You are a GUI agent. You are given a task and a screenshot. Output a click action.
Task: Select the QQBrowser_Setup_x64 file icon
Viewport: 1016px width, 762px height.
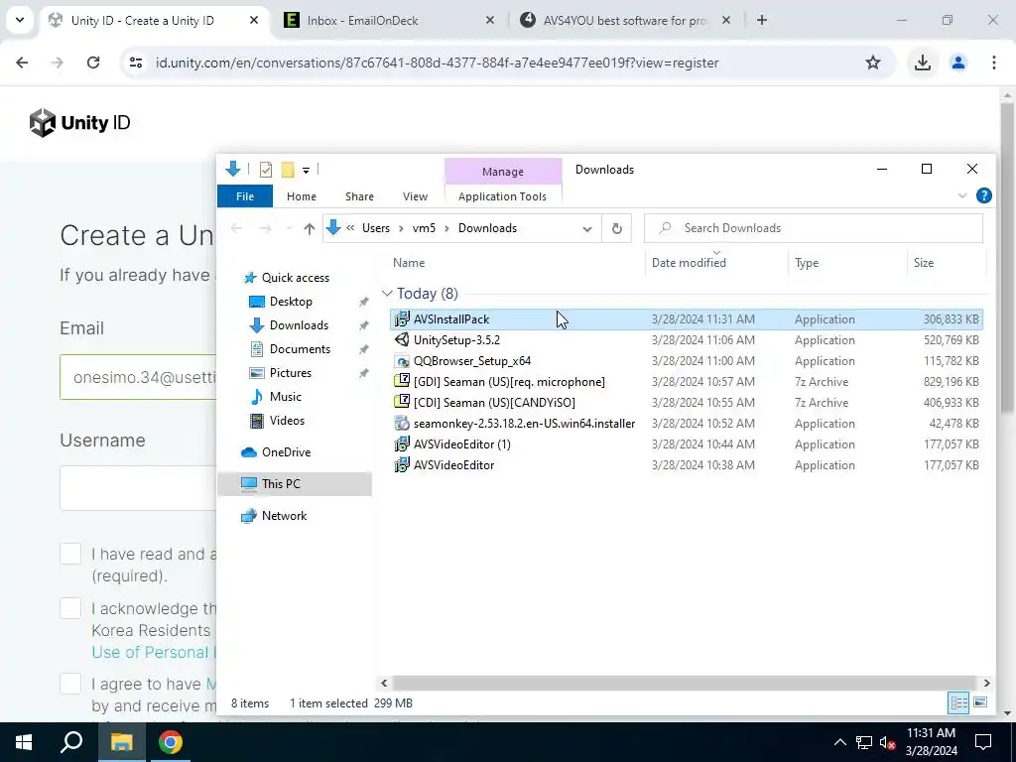pyautogui.click(x=402, y=361)
